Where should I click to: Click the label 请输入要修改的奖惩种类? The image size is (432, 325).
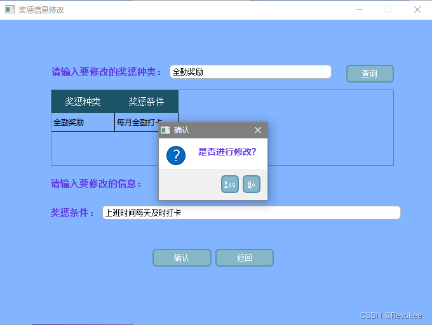106,72
